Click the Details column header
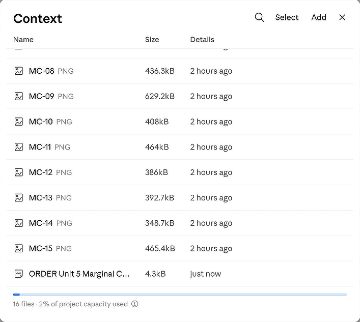The image size is (360, 322). tap(202, 40)
